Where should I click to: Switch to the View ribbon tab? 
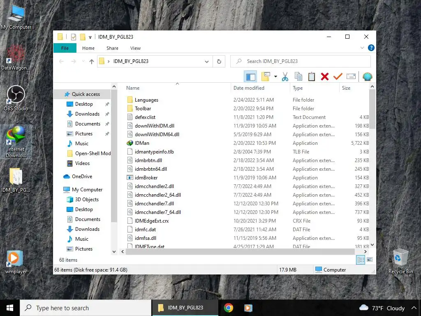135,48
